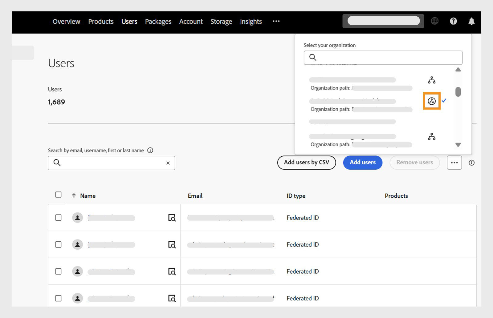Open the Overview tab

[x=66, y=22]
